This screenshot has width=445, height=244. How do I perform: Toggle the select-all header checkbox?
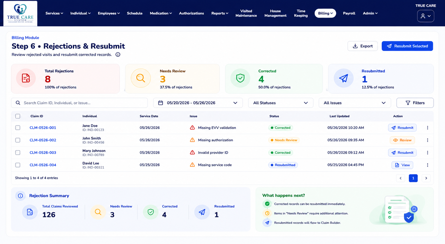(18, 116)
